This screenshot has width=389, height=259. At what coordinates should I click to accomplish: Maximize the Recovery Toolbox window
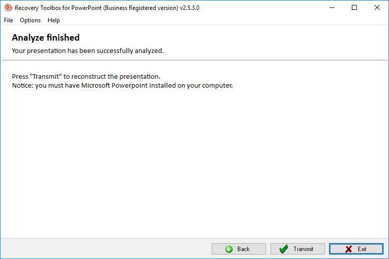coord(354,8)
